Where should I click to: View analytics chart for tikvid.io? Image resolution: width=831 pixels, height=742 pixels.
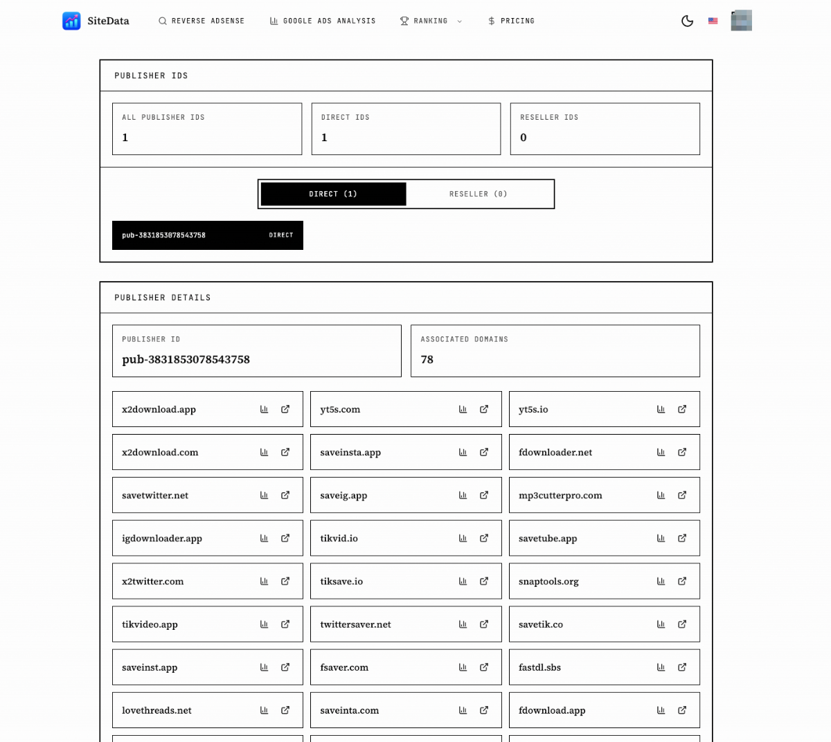click(x=463, y=538)
